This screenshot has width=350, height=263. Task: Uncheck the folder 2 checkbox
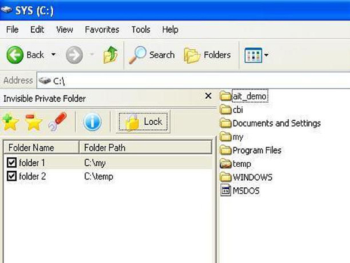(x=11, y=176)
